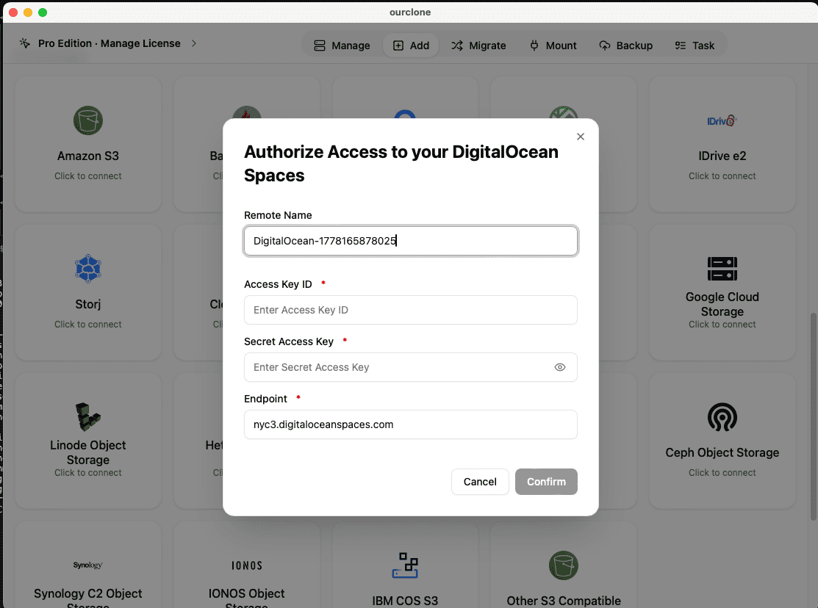Switch to the Backup tab
Image resolution: width=818 pixels, height=608 pixels.
coord(625,46)
